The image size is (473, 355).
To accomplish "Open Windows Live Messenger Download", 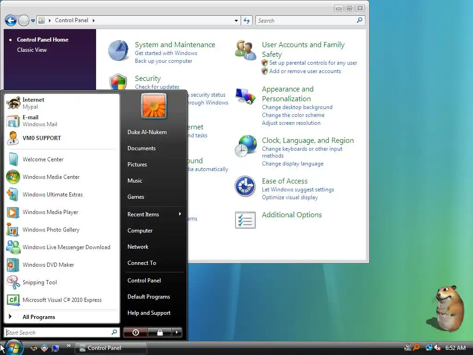I will (x=62, y=247).
